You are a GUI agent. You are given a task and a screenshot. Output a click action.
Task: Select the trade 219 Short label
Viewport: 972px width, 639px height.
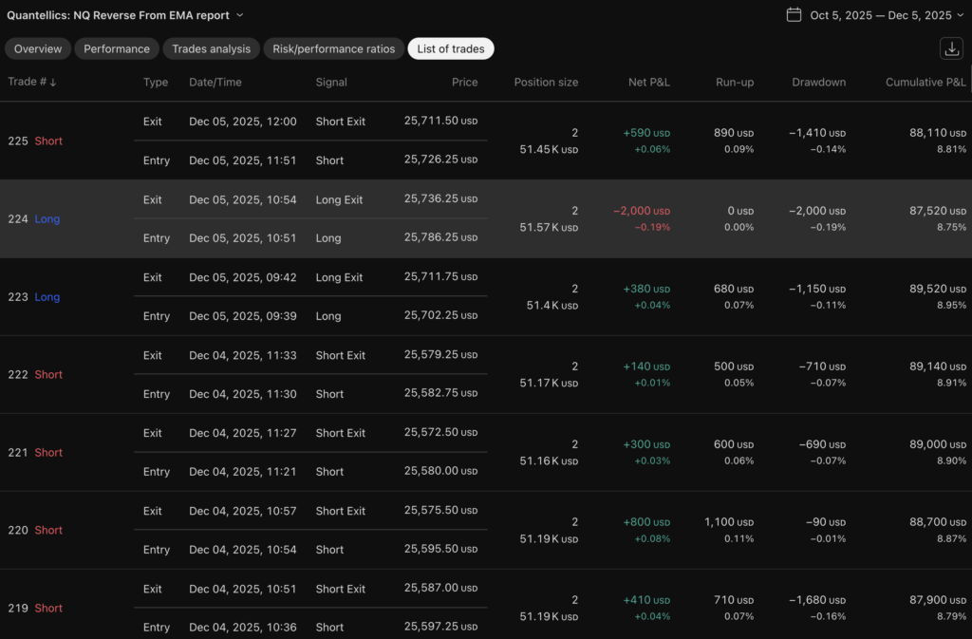pos(35,609)
